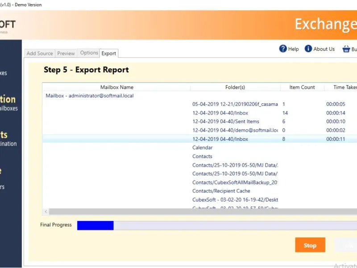The height and width of the screenshot is (268, 357).
Task: Click the 00:00:14 time taken cell
Action: coord(336,113)
